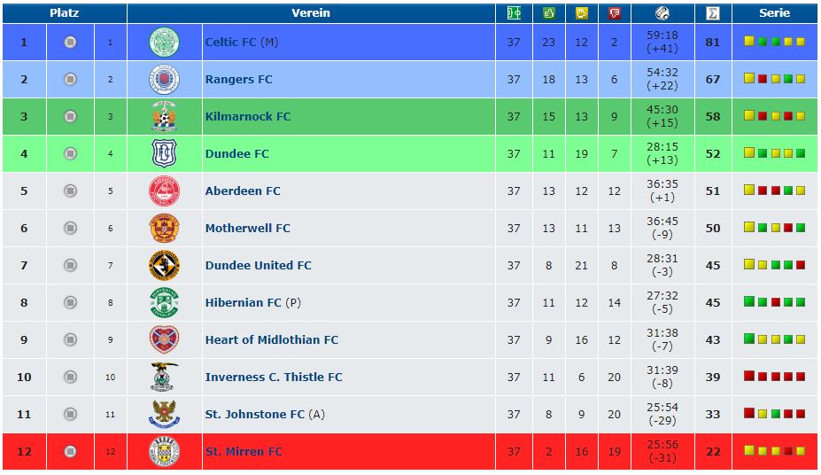The width and height of the screenshot is (821, 475).
Task: Click the green thumbs-up wins column icon
Action: pyautogui.click(x=549, y=13)
